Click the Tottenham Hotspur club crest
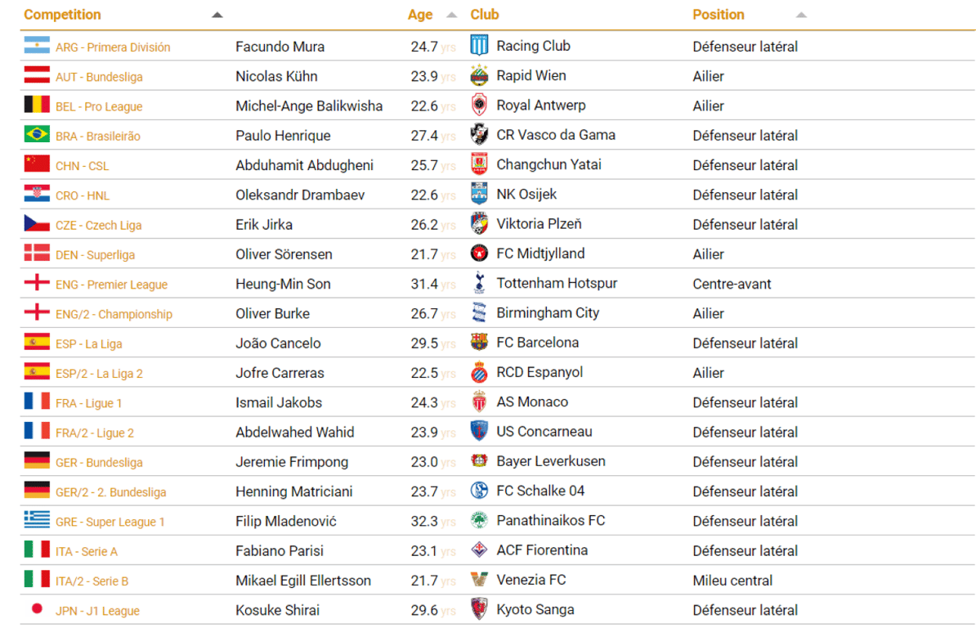Viewport: 976px width, 628px height. coord(479,283)
